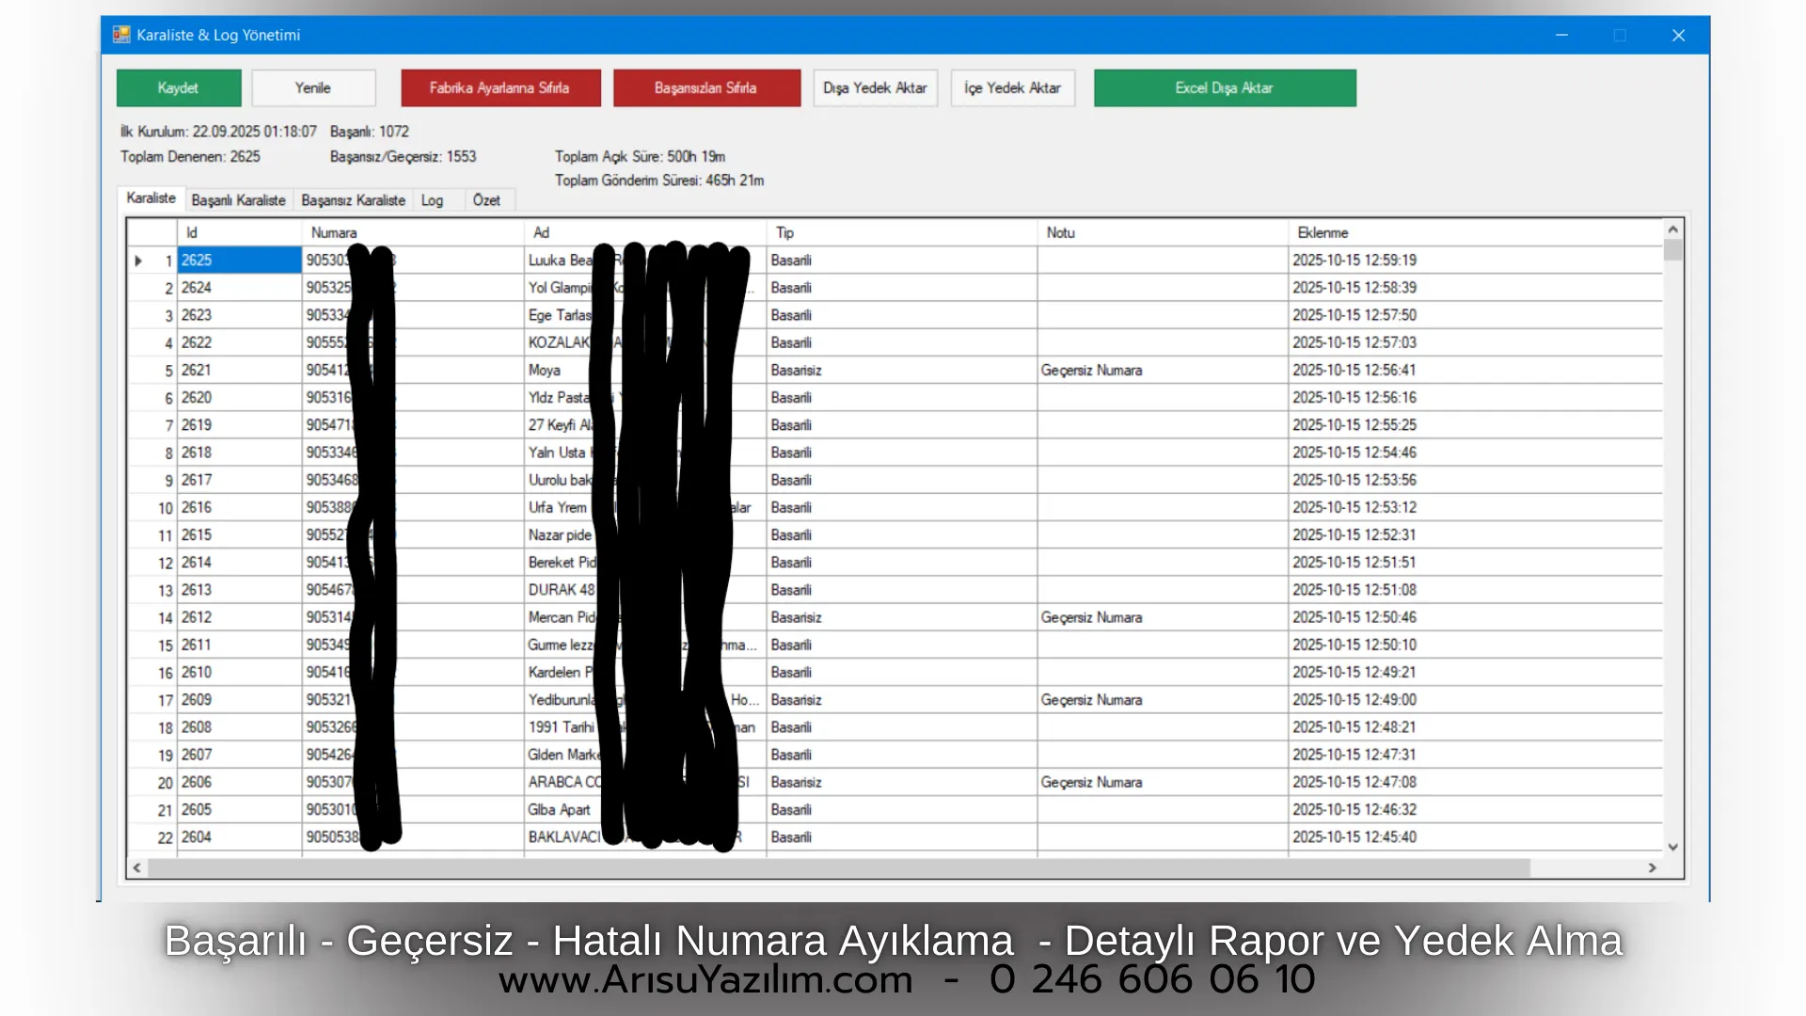
Task: Click Fabrika Ayarlarına Sıfırla button
Action: [500, 87]
